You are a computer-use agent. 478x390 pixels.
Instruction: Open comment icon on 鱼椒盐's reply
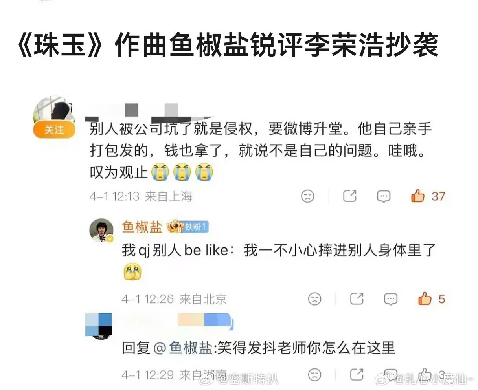[390, 299]
